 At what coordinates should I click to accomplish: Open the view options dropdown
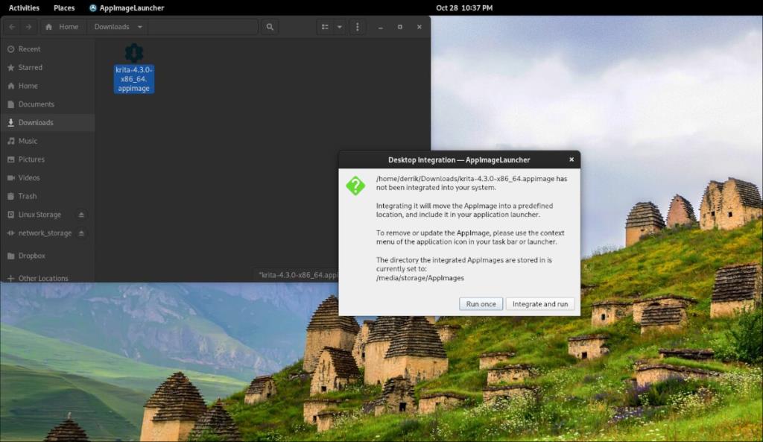[x=339, y=27]
